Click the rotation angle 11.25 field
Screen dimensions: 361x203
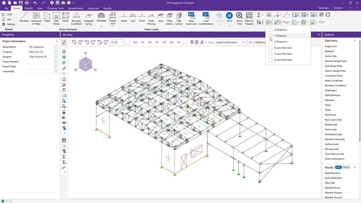(x=117, y=42)
